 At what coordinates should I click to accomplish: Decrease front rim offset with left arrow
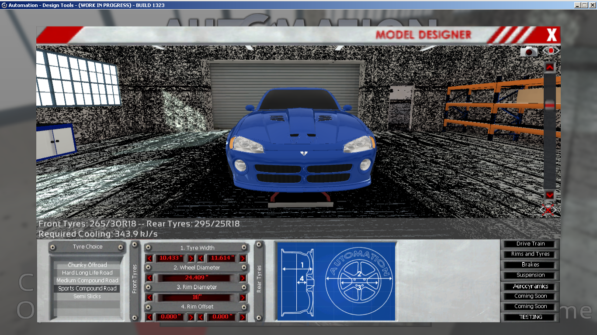[x=150, y=317]
